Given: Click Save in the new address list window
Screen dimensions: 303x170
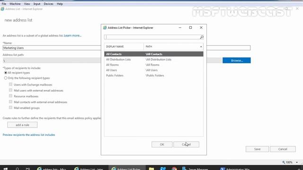Looking at the screenshot, I should point(257,149).
